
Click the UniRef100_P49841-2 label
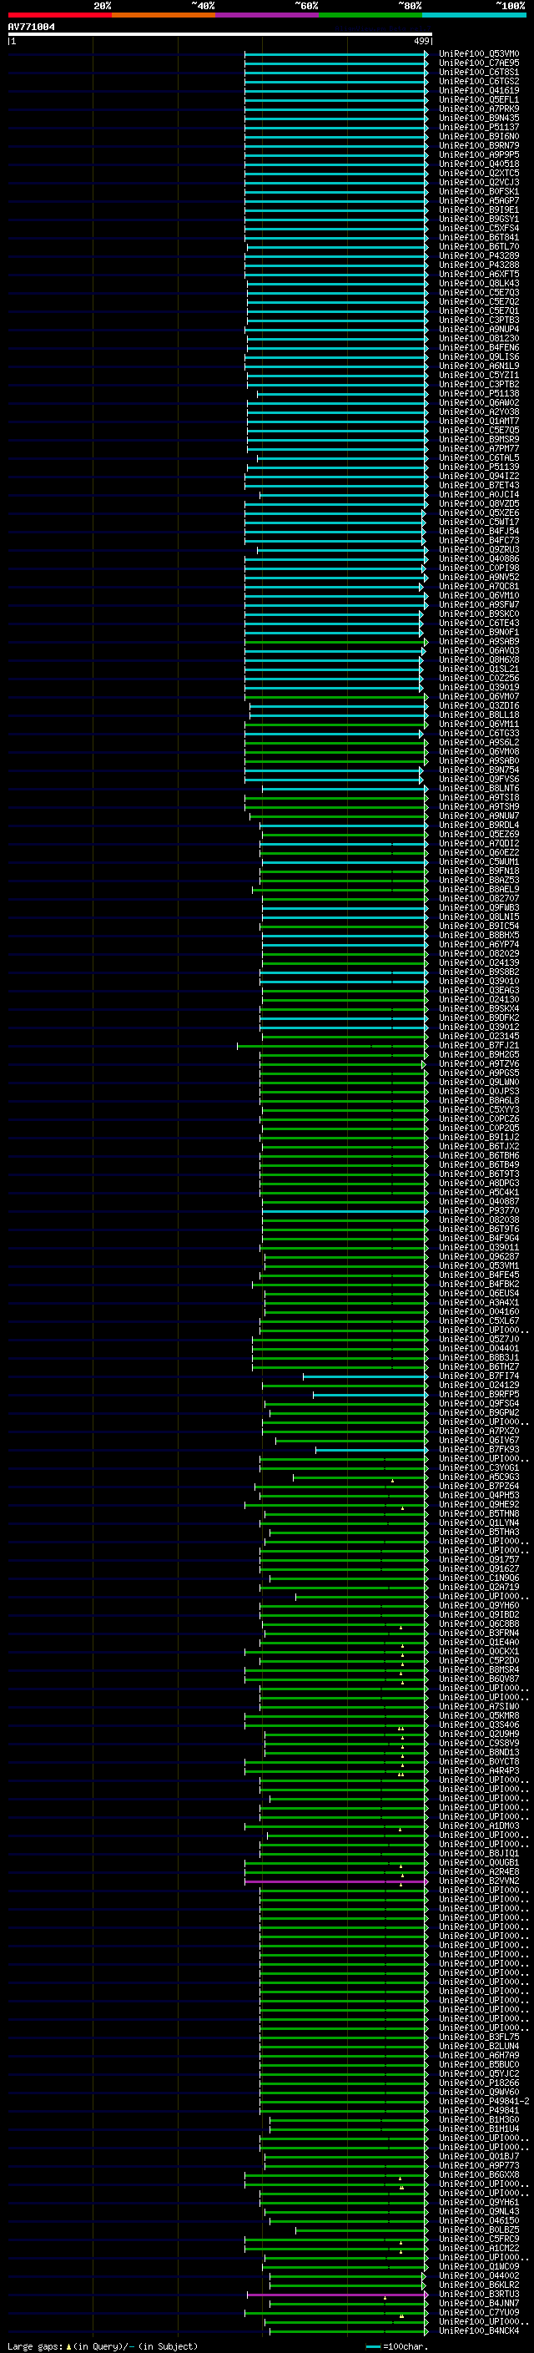[x=484, y=2102]
